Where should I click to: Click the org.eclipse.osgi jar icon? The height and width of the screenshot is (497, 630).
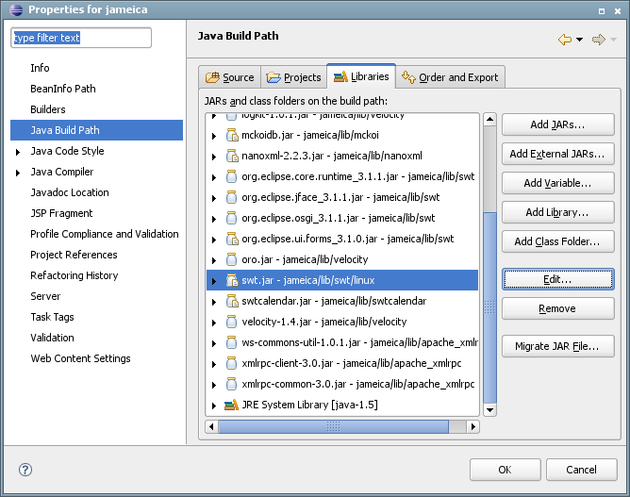coord(231,218)
